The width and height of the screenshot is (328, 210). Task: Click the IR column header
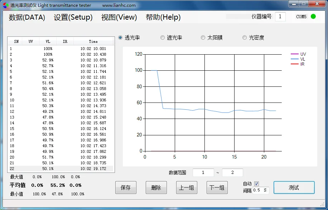(x=65, y=41)
